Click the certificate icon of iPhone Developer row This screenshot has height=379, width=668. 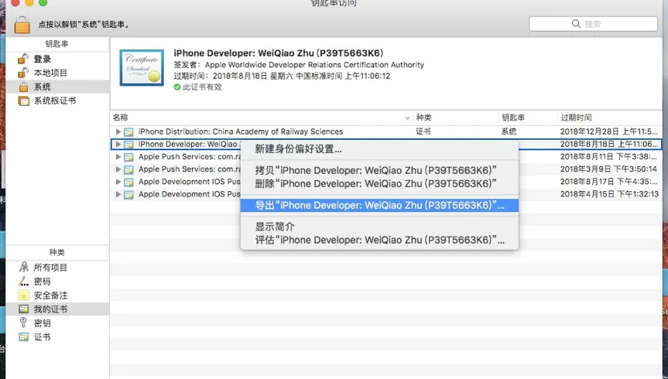128,145
